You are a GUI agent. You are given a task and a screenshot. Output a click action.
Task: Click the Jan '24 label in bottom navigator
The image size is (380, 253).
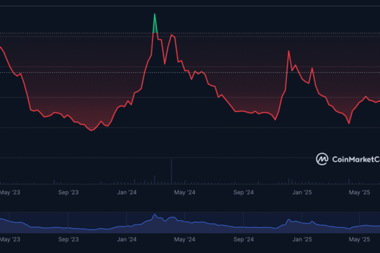point(127,240)
